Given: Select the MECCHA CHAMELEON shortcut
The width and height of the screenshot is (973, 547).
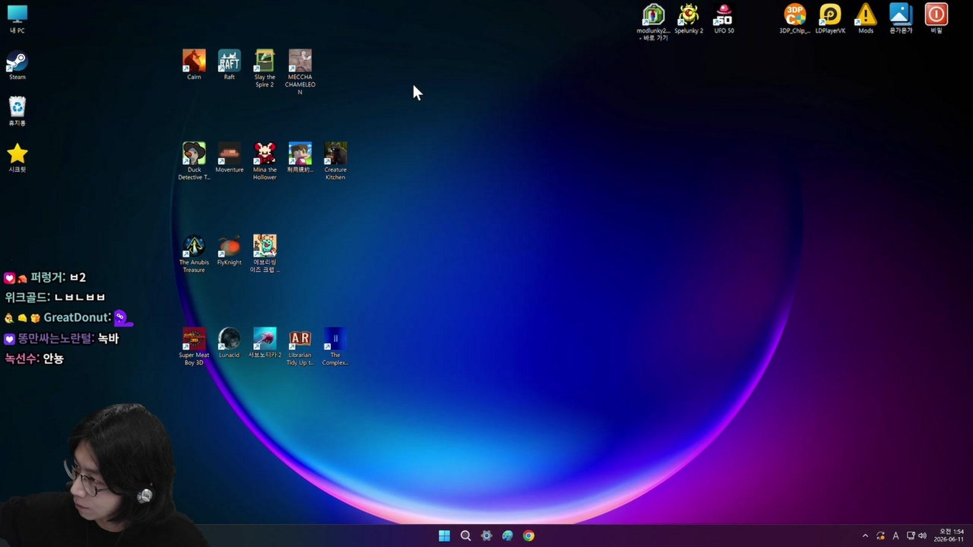Looking at the screenshot, I should tap(300, 72).
